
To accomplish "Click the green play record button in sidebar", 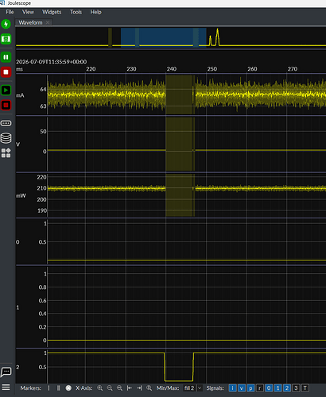I will coord(6,91).
